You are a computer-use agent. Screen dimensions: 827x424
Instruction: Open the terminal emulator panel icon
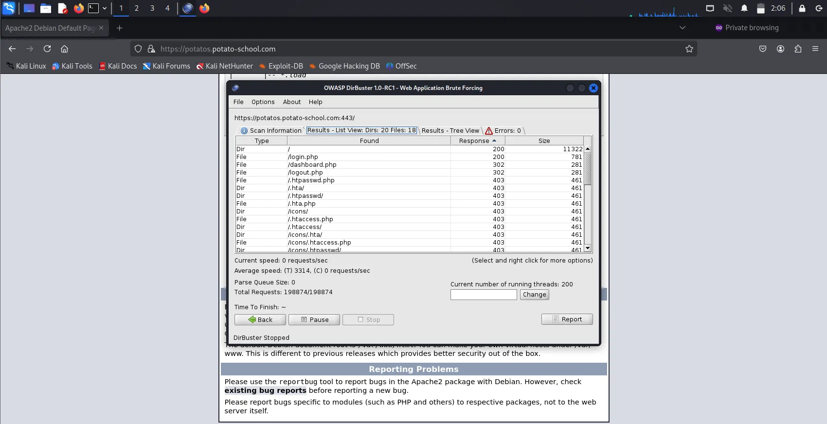tap(93, 8)
